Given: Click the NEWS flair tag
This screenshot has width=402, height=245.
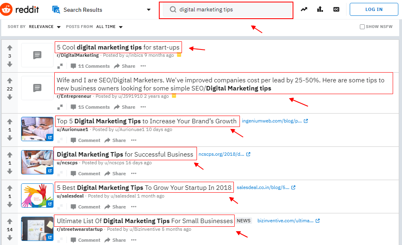Looking at the screenshot, I should click(x=244, y=221).
